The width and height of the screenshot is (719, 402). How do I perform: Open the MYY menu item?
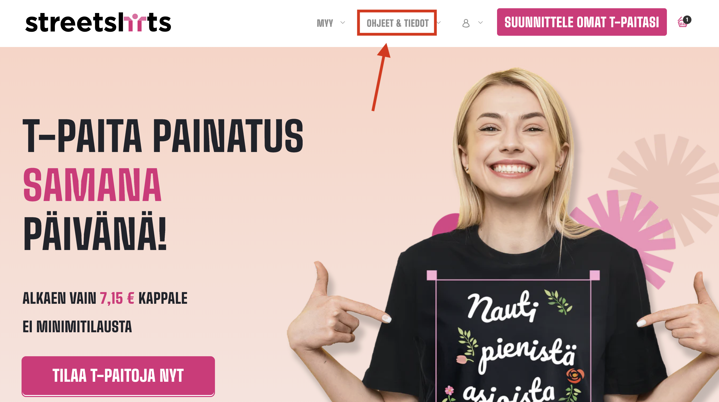[x=325, y=23]
